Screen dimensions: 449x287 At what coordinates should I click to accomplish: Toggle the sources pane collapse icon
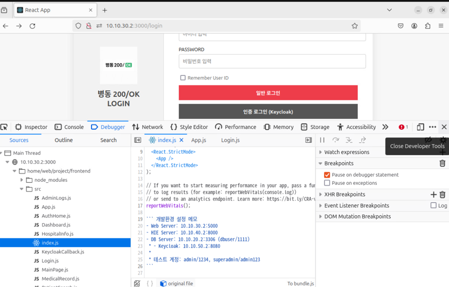(138, 140)
